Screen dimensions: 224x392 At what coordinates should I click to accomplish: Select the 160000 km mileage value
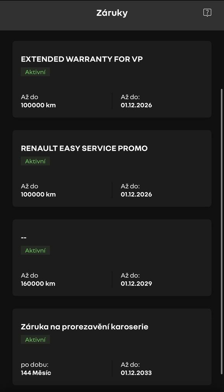click(x=39, y=283)
